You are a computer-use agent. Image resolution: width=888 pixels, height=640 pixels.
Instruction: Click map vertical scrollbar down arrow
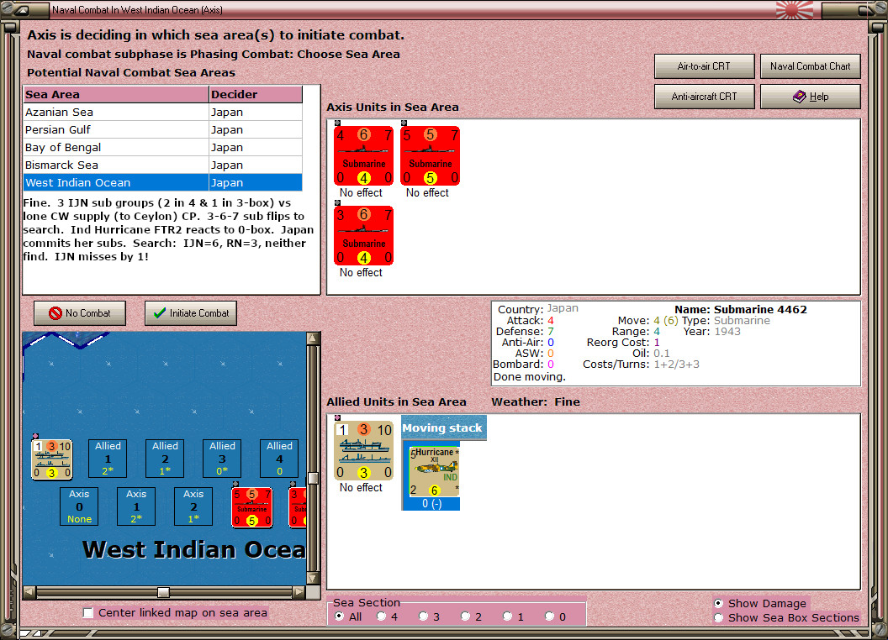313,579
